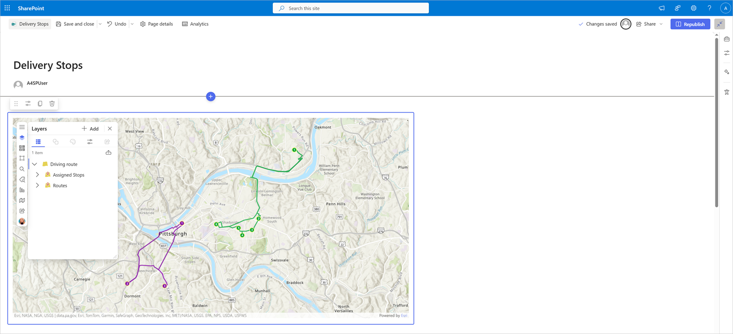Select the basemap icon in the map sidebar

tap(22, 147)
